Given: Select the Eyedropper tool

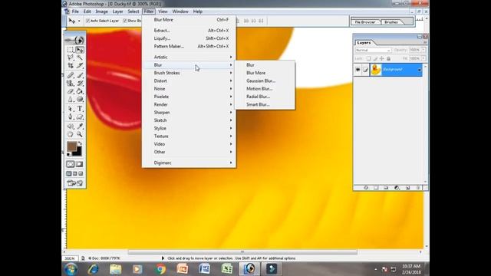Looking at the screenshot, I should [x=80, y=127].
